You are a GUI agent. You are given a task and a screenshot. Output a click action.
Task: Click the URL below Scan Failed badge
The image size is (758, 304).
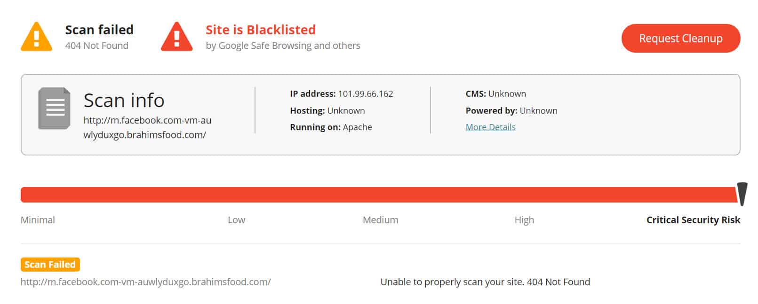pos(146,282)
